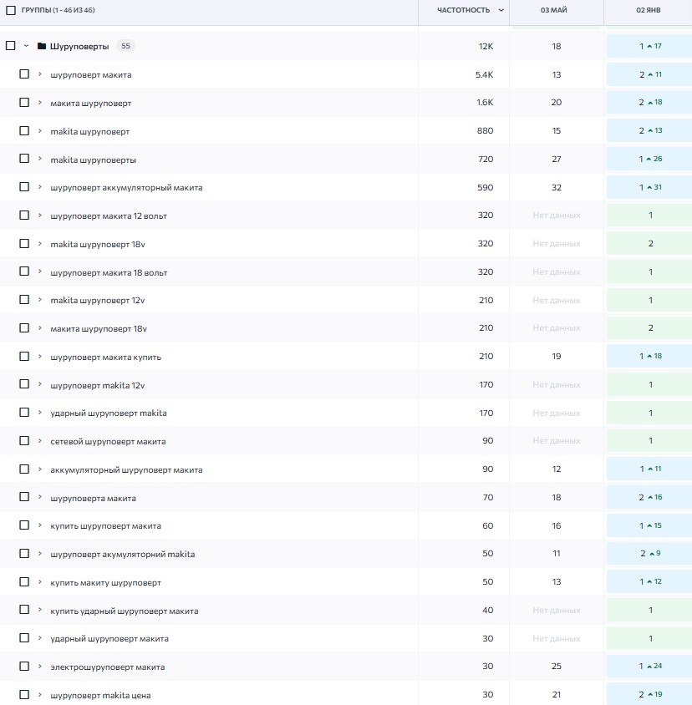Tick the checkbox for the Шуруповерты group

11,46
